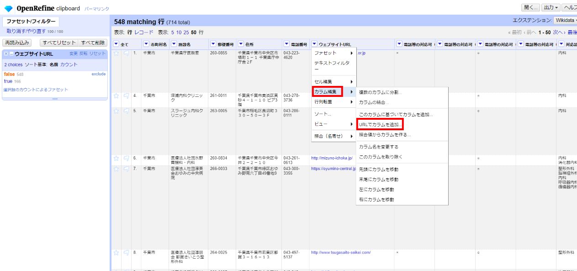Choose カラム名を変更する
The height and width of the screenshot is (271, 577).
click(402, 147)
